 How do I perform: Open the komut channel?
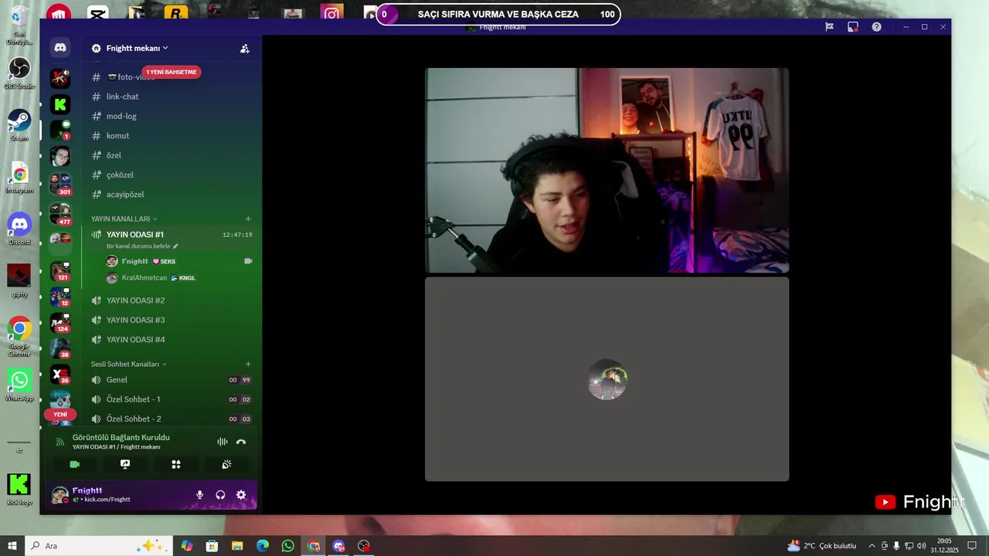171,136
